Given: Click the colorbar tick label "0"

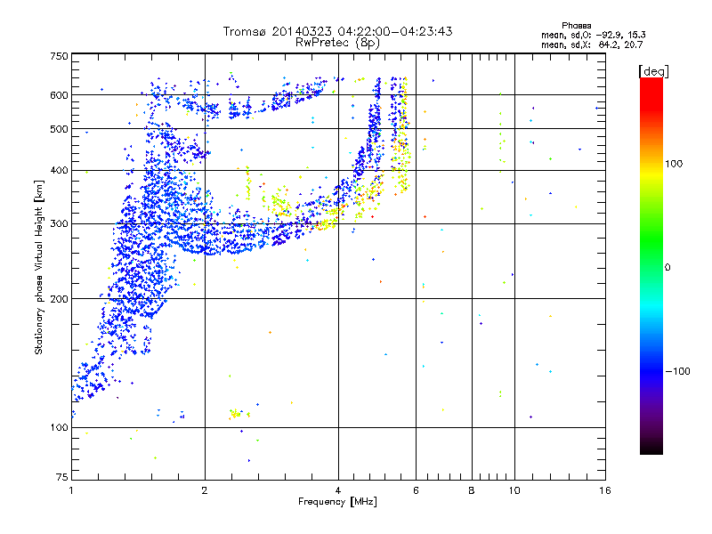Looking at the screenshot, I should point(667,267).
